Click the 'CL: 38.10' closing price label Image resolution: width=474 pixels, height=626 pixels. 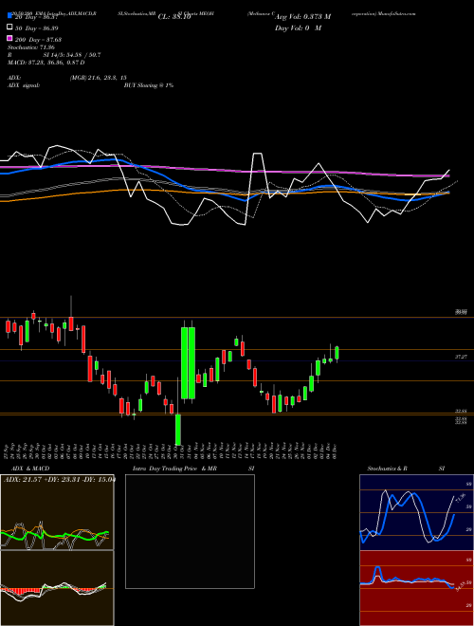coord(174,17)
